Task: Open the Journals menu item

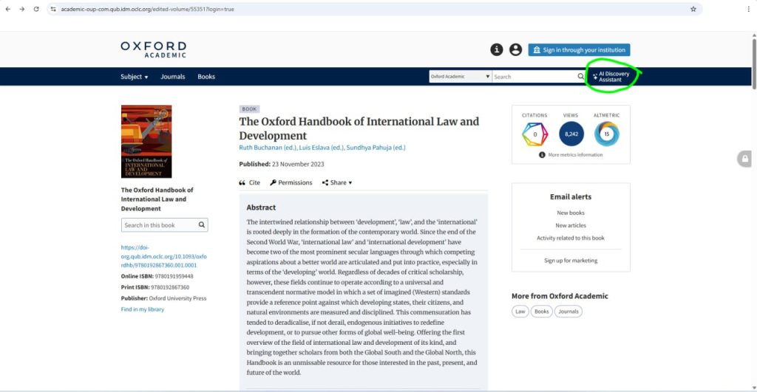Action: [172, 77]
